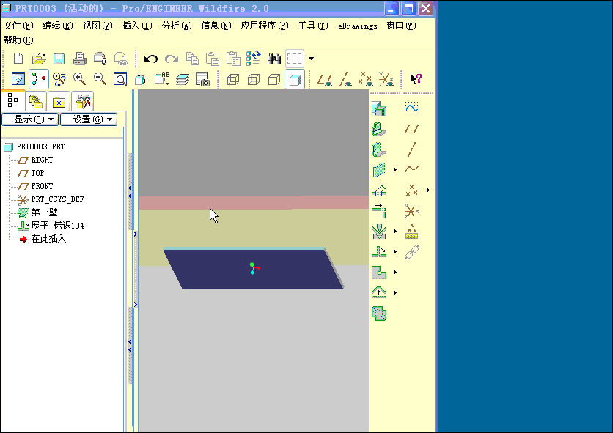Image resolution: width=613 pixels, height=433 pixels.
Task: Click the zoom in magnifier
Action: pyautogui.click(x=79, y=79)
